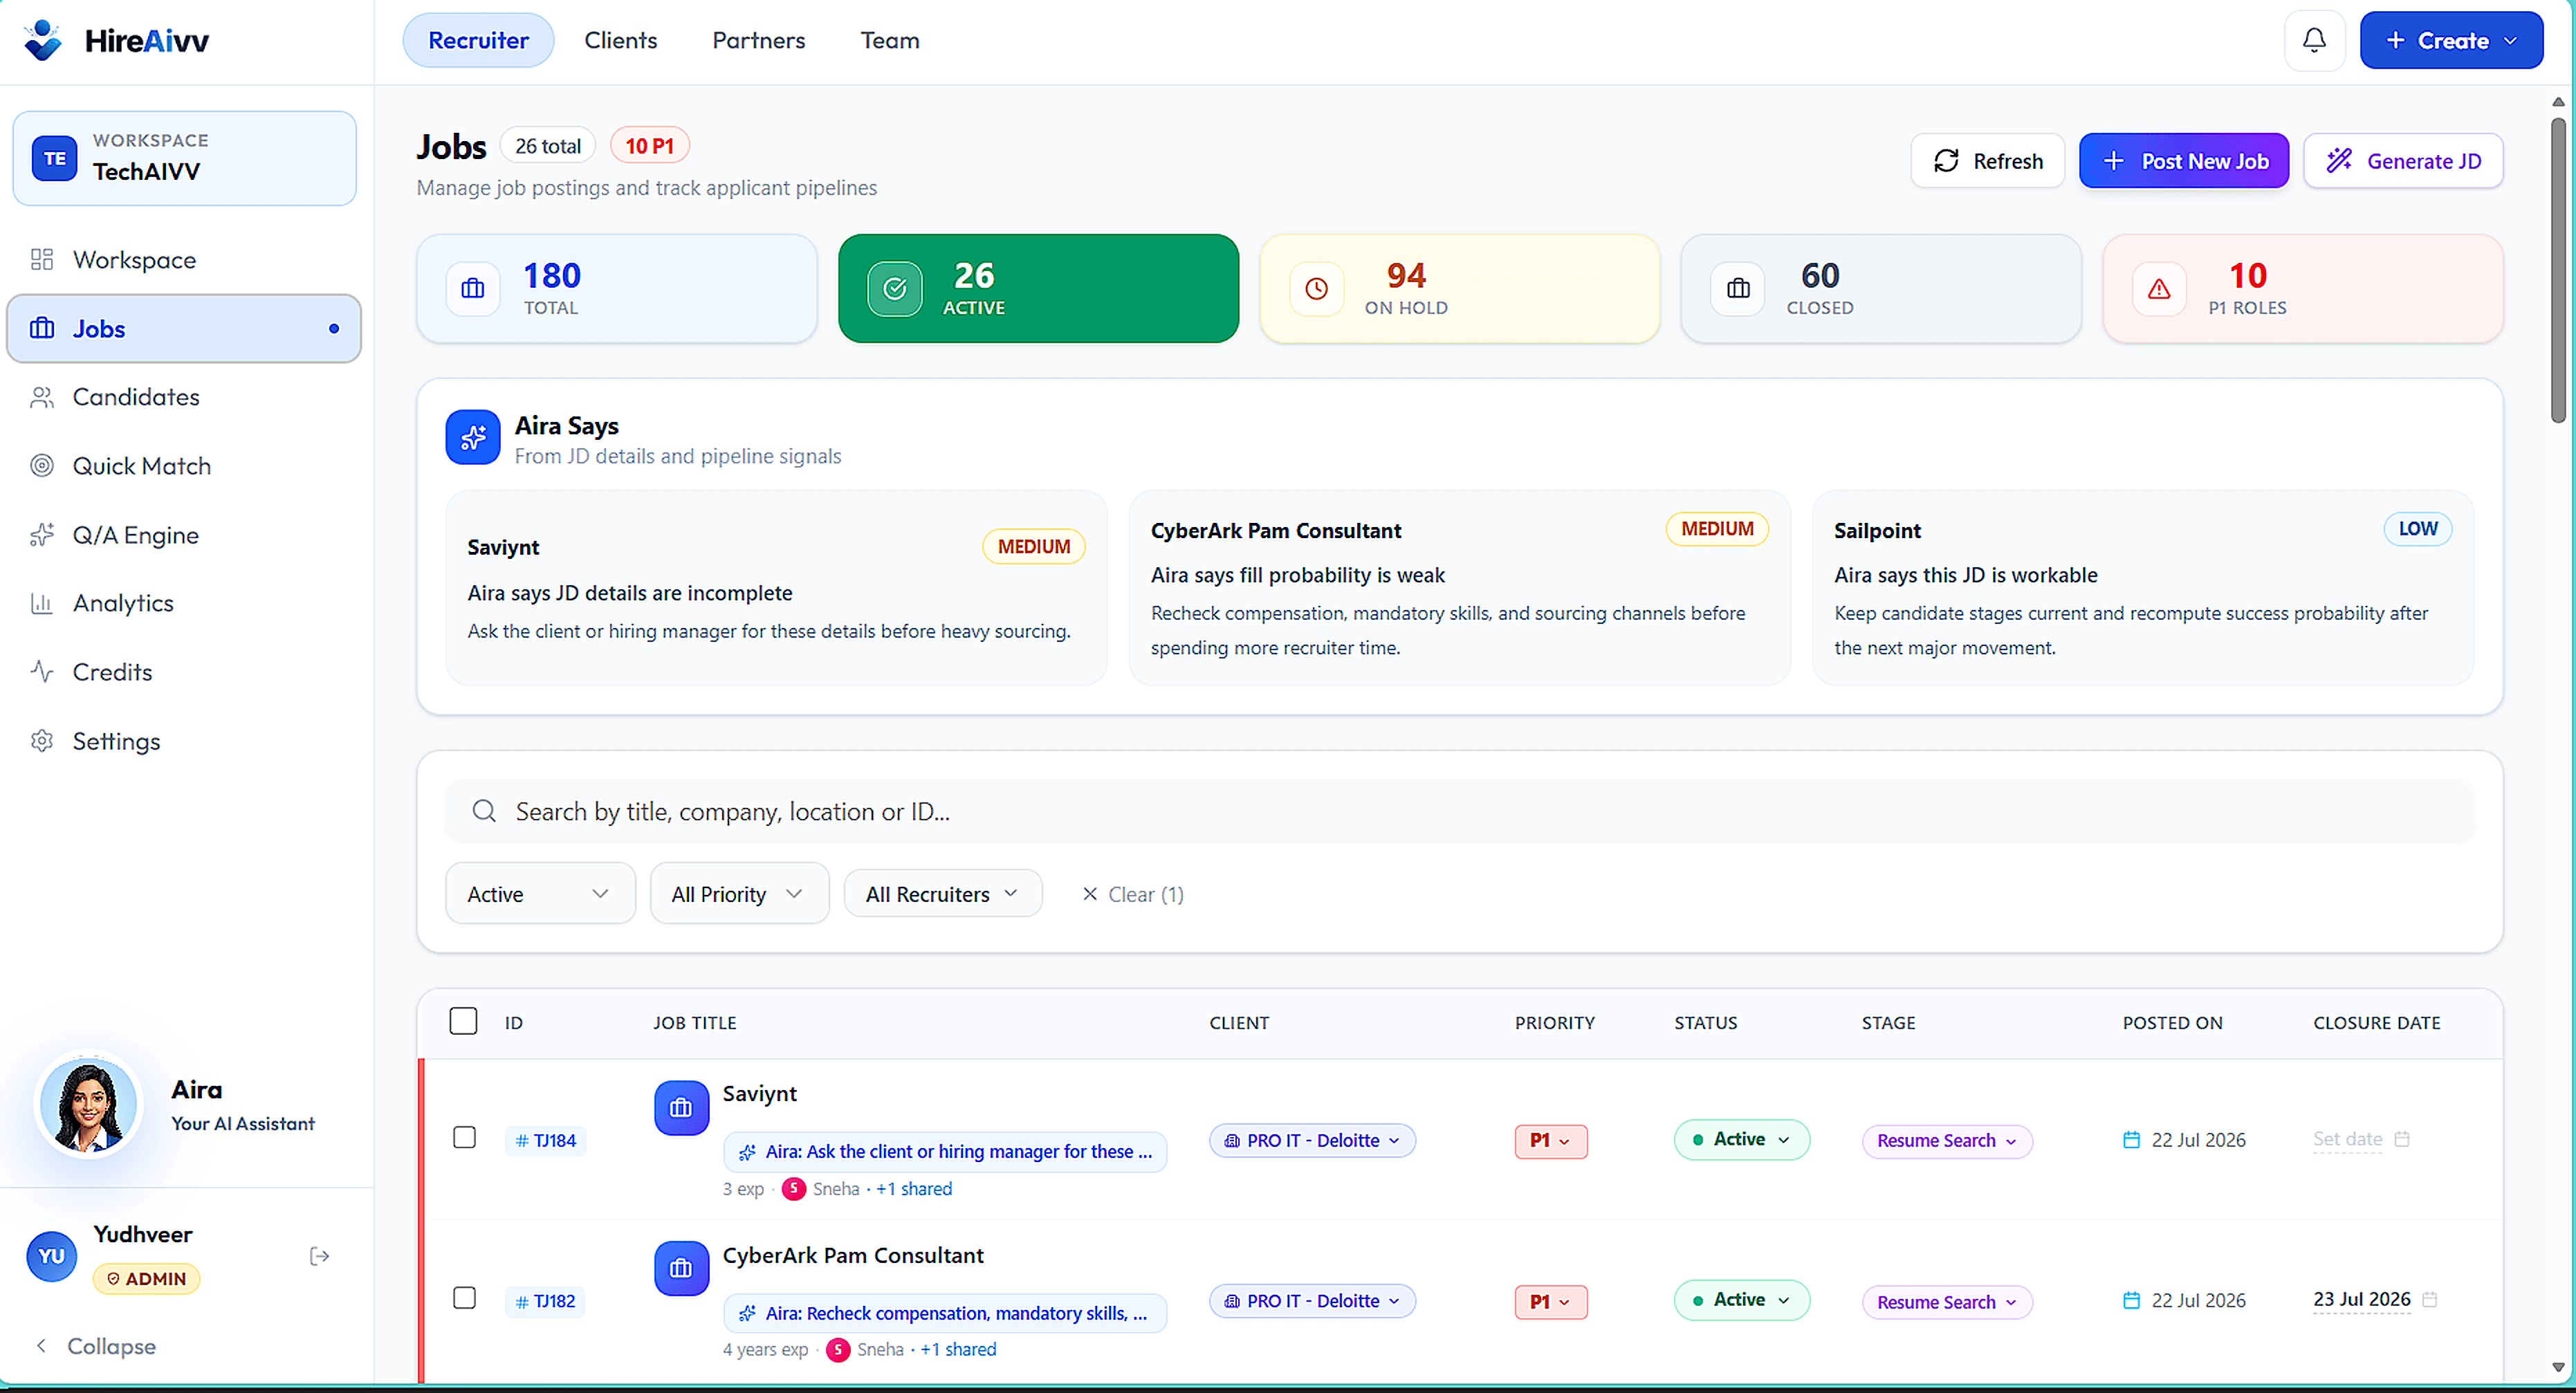Check the TJ184 Saviynt row checkbox

pos(464,1137)
